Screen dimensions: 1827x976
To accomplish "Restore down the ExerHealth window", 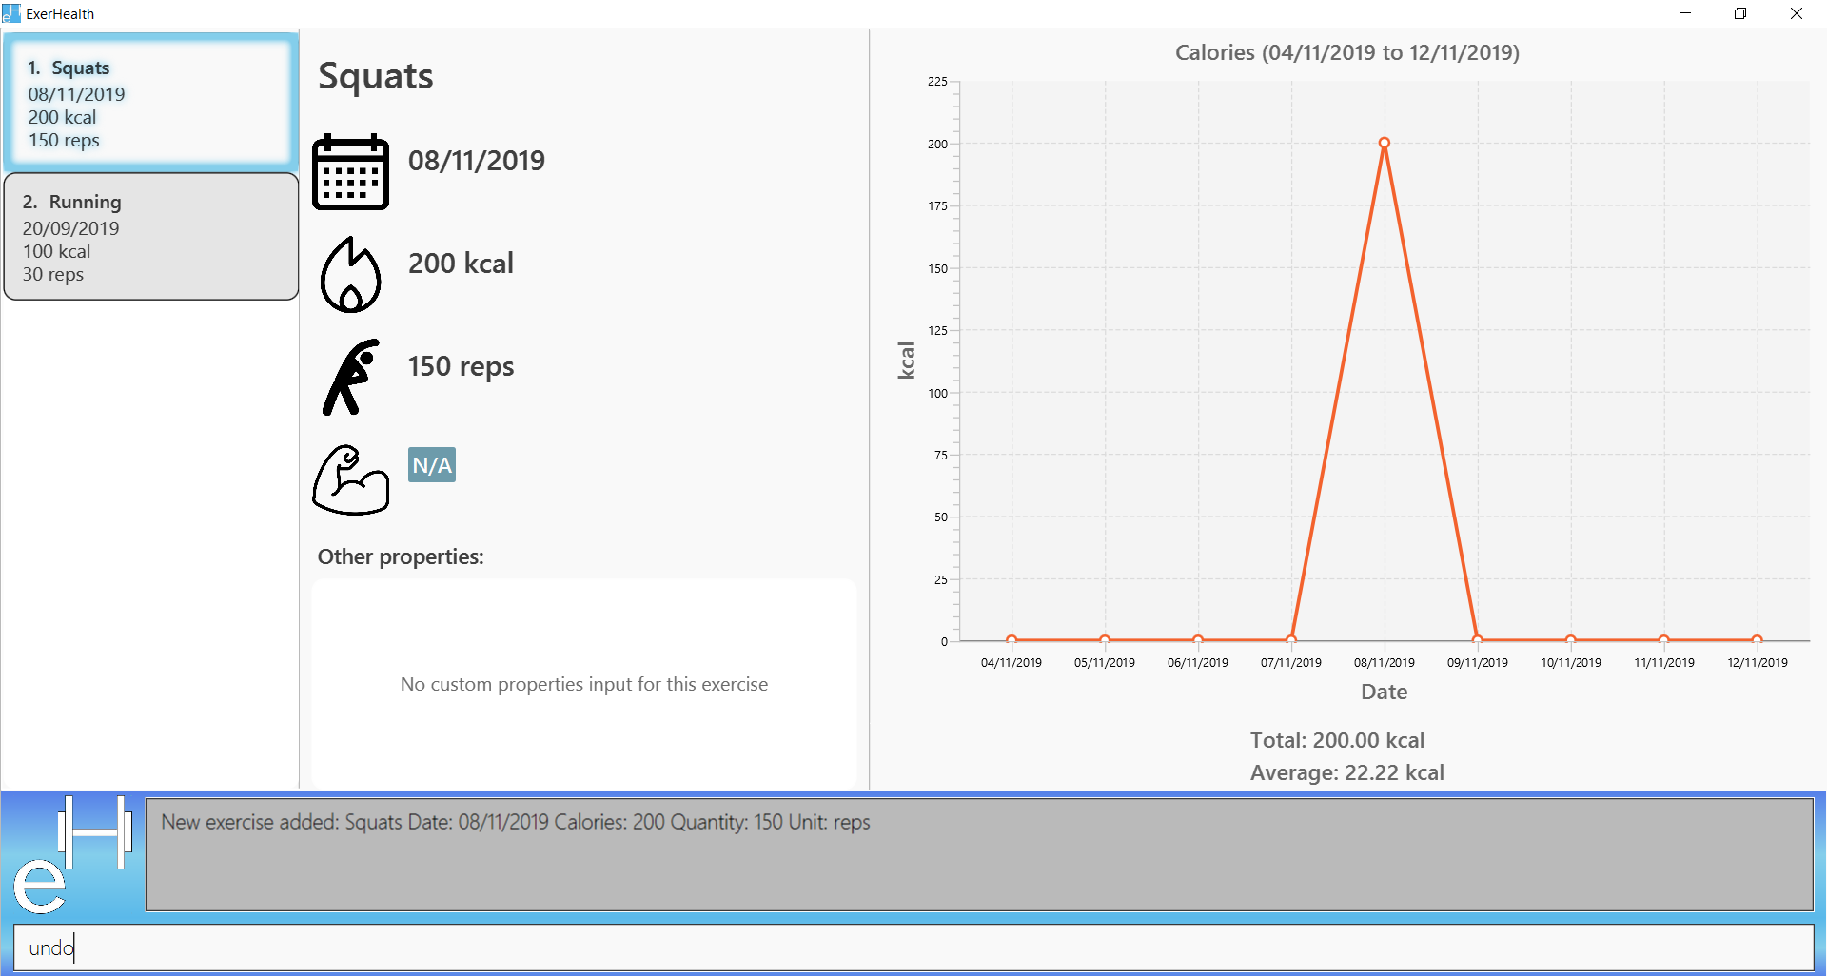I will click(x=1740, y=13).
